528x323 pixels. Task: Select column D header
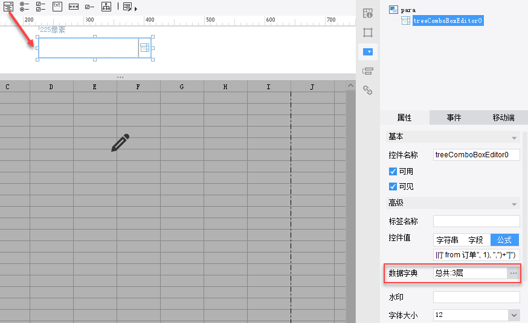51,87
